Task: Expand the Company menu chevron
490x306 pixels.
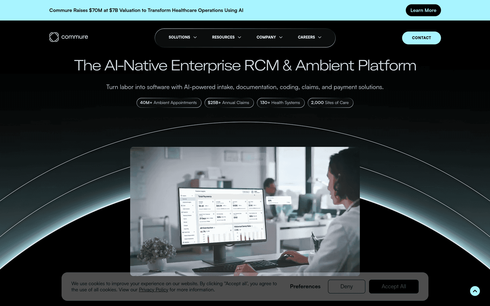Action: 281,37
